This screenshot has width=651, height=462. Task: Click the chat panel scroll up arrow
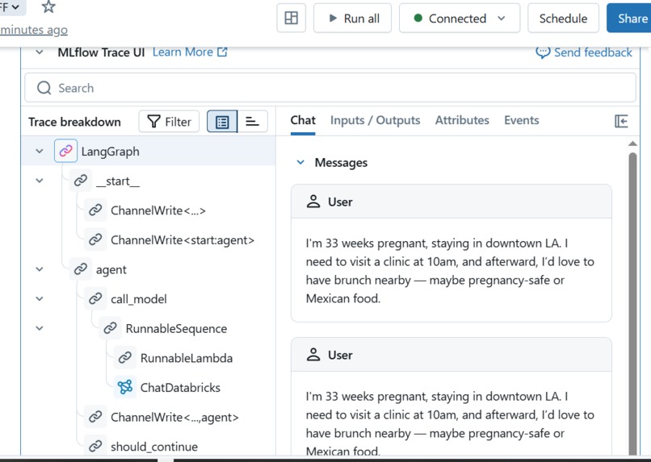(632, 144)
